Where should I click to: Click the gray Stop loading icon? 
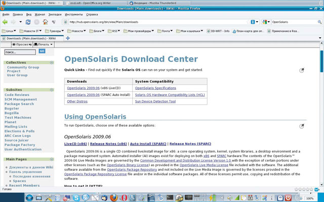[37, 22]
